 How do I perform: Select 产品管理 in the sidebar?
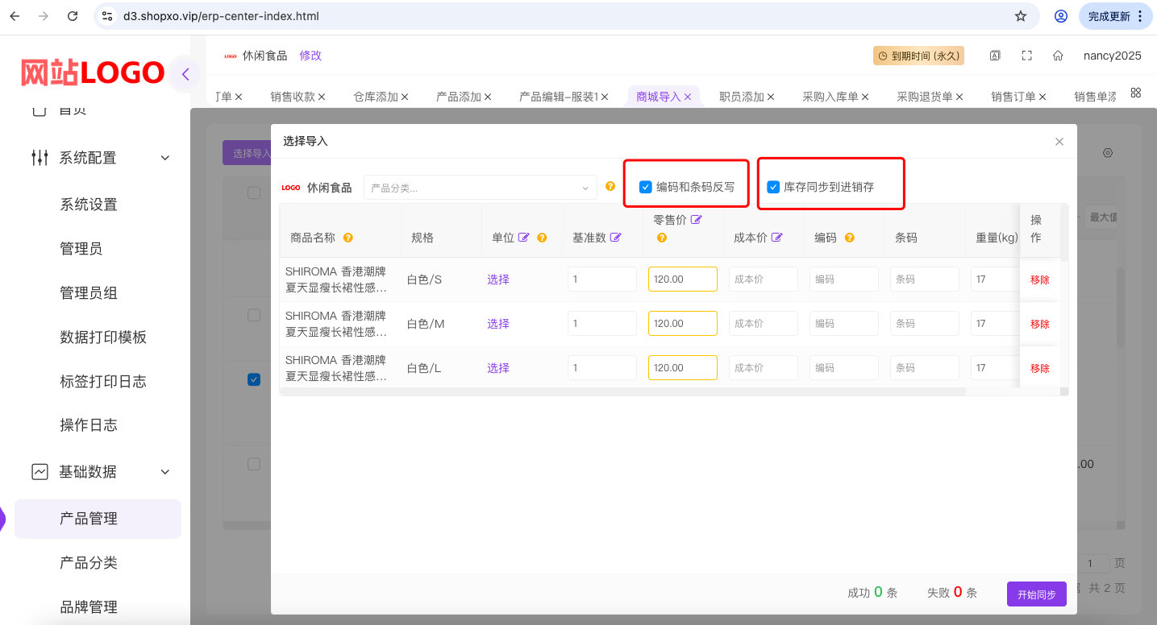coord(98,519)
